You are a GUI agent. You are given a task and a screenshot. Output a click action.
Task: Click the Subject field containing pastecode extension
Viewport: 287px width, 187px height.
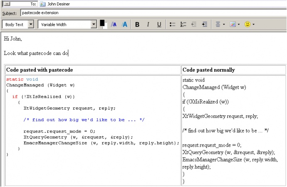(x=153, y=13)
